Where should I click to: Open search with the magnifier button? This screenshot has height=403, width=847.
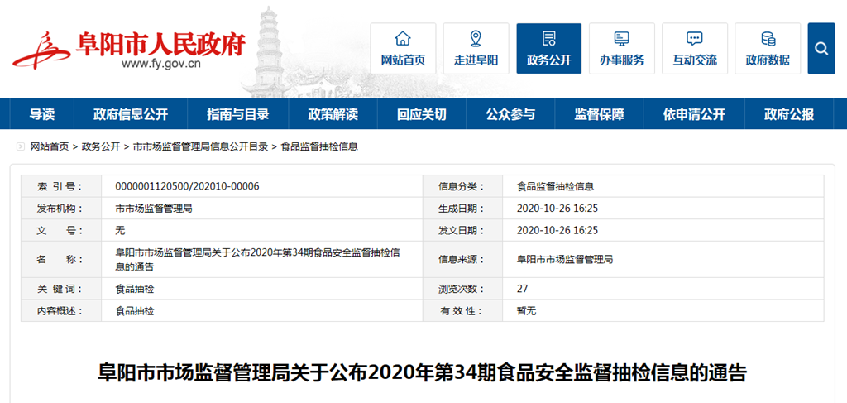click(x=821, y=49)
